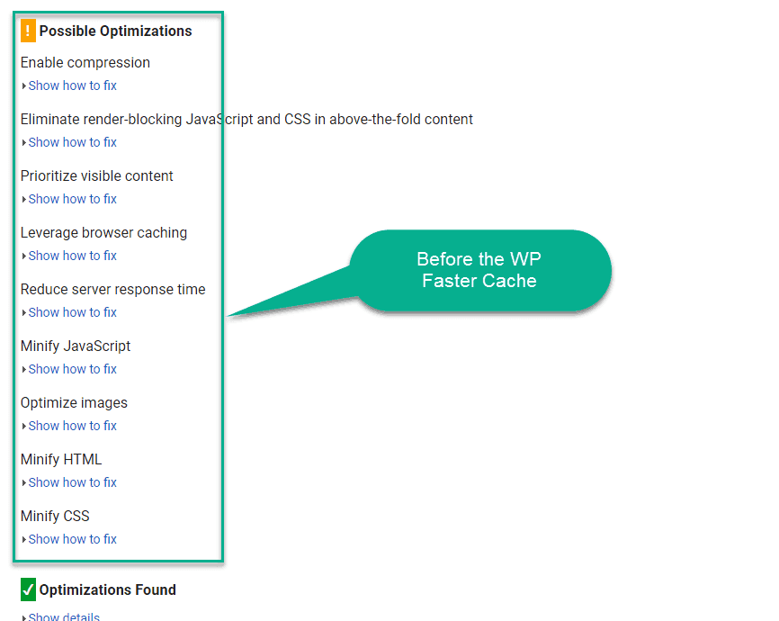Open Show how to fix under Minify CSS
779x621 pixels.
tap(72, 539)
